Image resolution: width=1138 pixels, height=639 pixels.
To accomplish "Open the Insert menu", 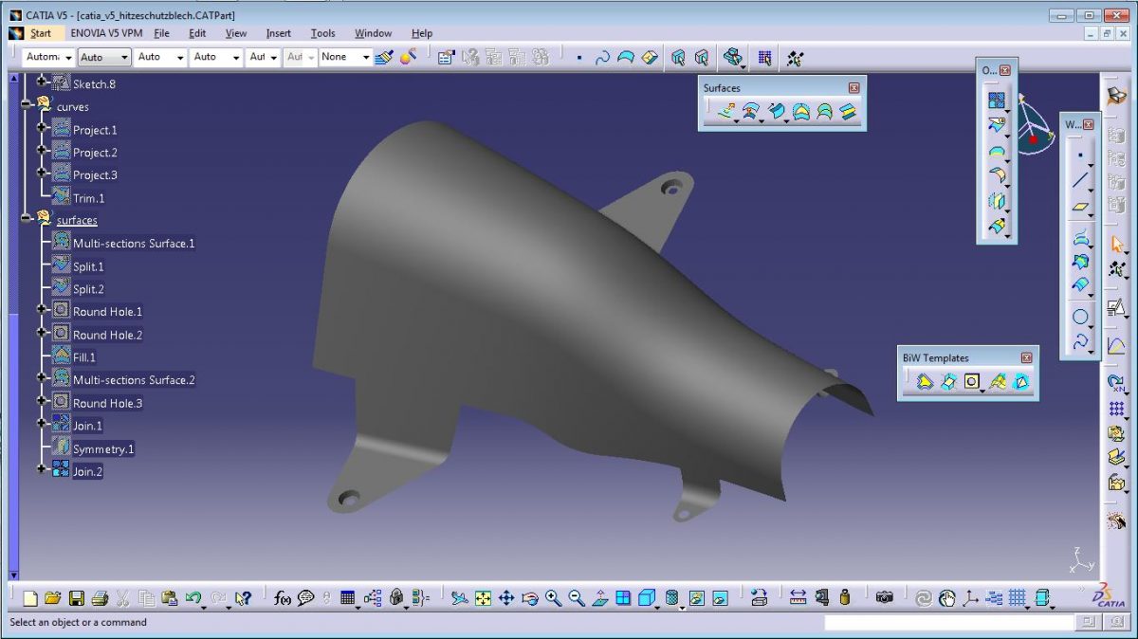I will pos(278,33).
